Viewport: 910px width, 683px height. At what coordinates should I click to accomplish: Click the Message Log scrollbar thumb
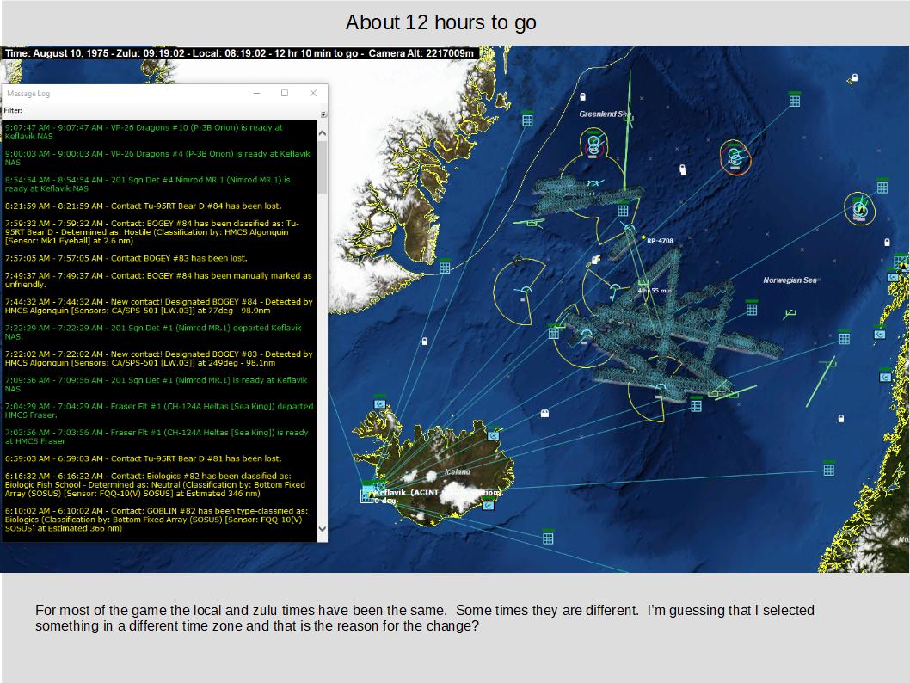[323, 168]
